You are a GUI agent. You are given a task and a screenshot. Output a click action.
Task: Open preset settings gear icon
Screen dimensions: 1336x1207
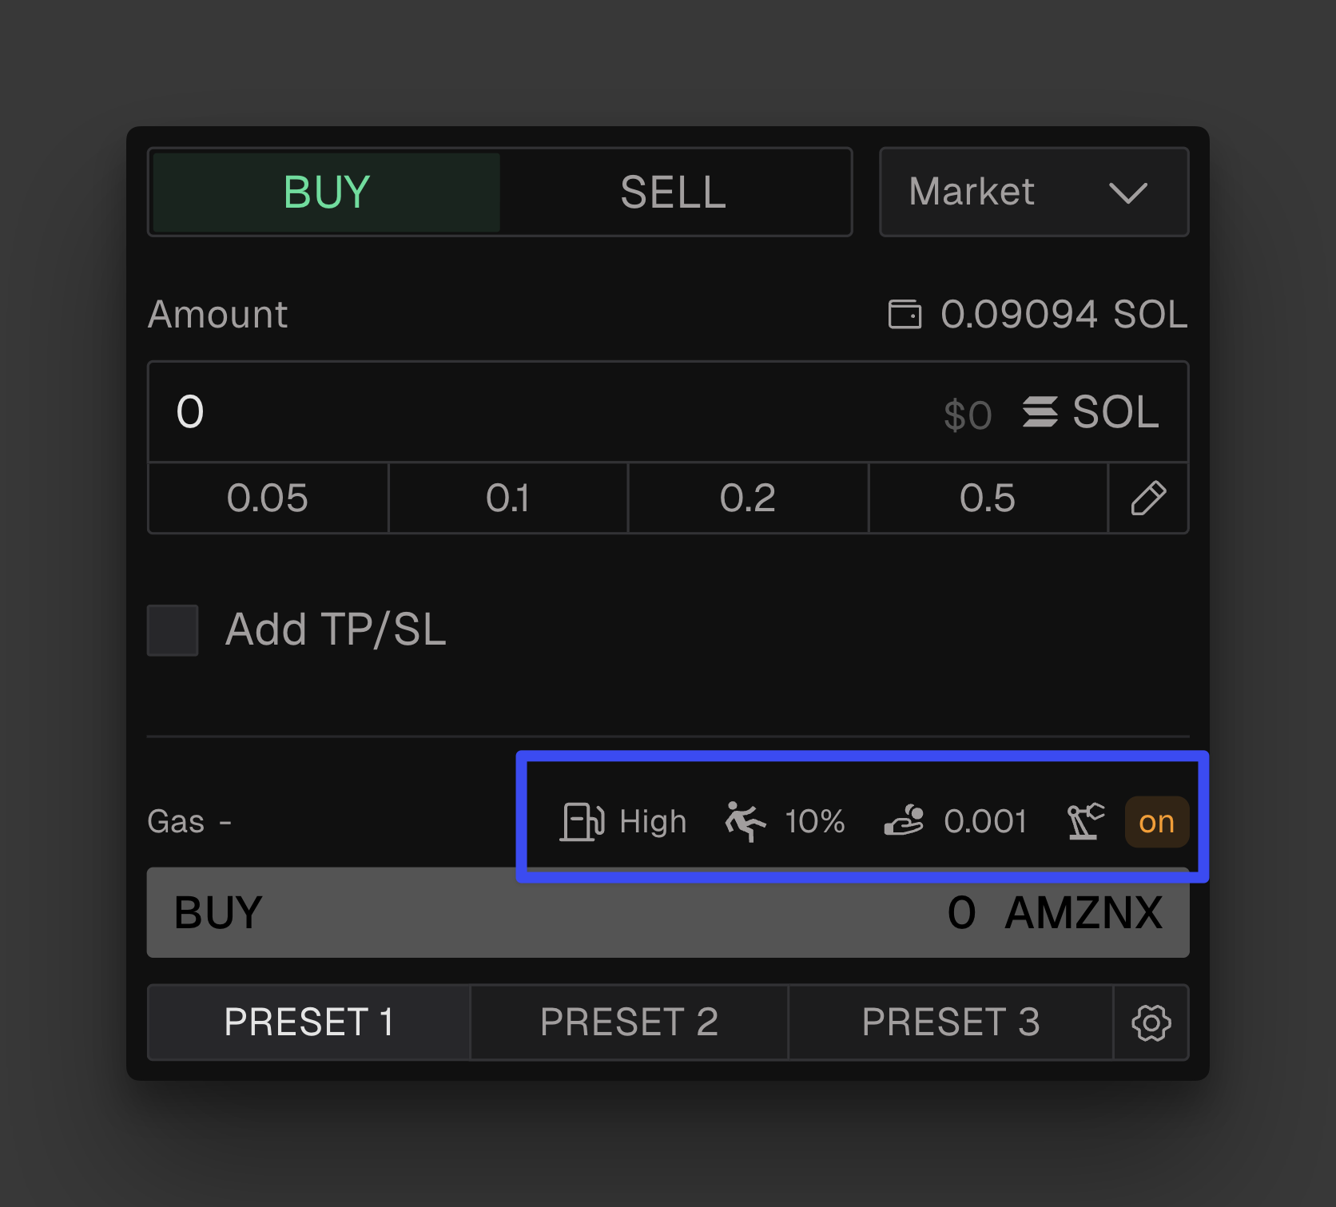(1151, 1023)
